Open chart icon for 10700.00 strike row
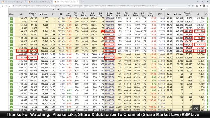 (x=12, y=77)
